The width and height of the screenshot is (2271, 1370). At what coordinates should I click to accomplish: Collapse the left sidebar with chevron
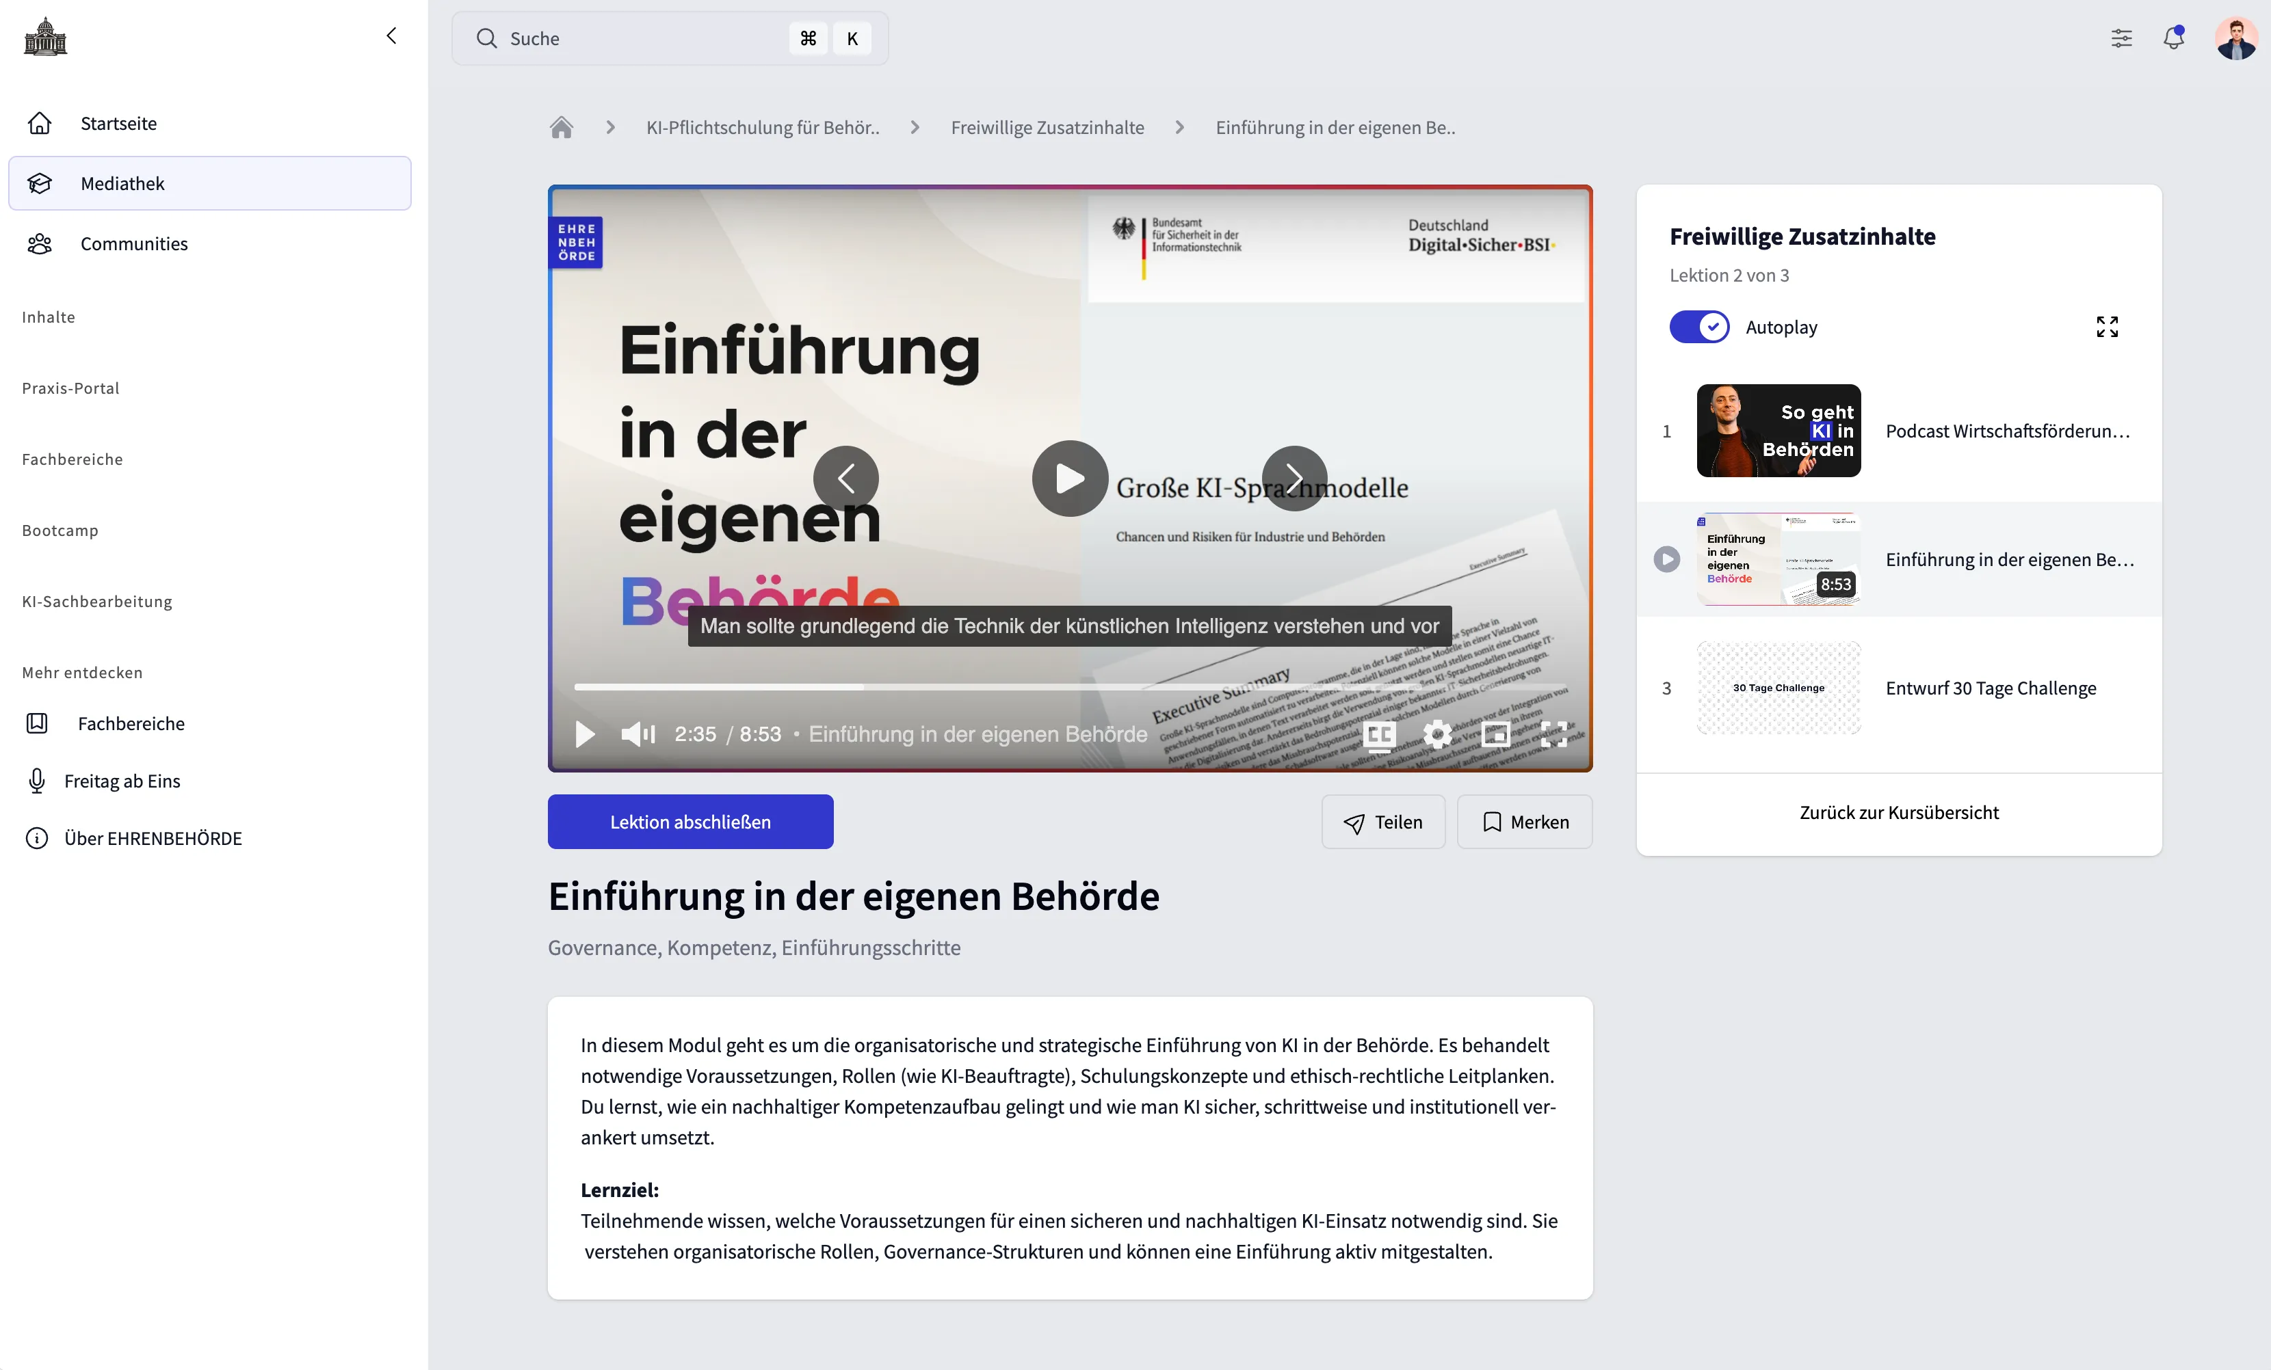391,36
